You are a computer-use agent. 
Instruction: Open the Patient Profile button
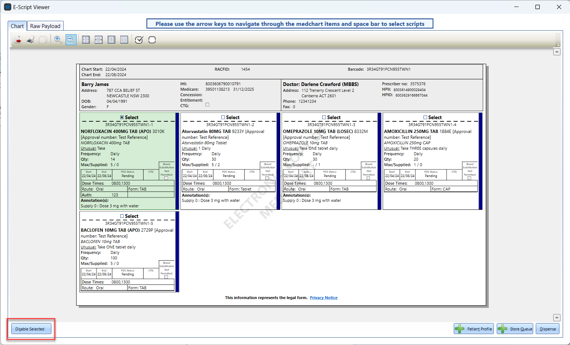click(x=474, y=329)
